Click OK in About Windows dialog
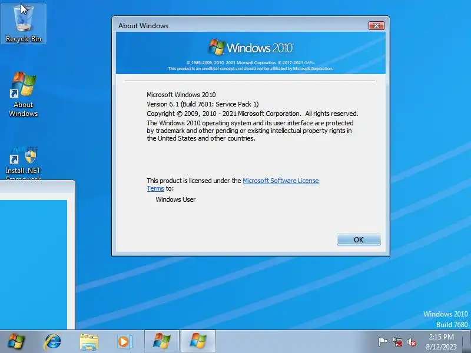471x353 pixels. point(359,239)
